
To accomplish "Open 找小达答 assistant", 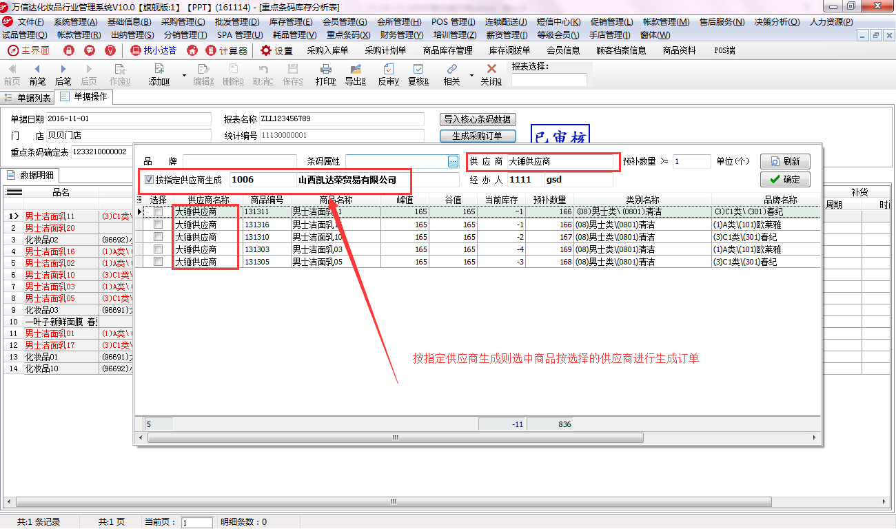I will (x=153, y=50).
